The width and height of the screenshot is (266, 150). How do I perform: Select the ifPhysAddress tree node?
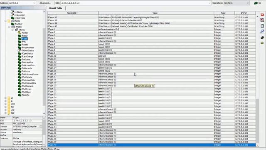[28, 47]
